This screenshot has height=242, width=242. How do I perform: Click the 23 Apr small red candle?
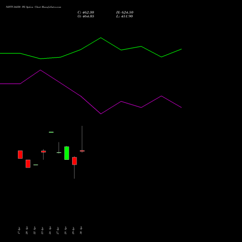44,151
